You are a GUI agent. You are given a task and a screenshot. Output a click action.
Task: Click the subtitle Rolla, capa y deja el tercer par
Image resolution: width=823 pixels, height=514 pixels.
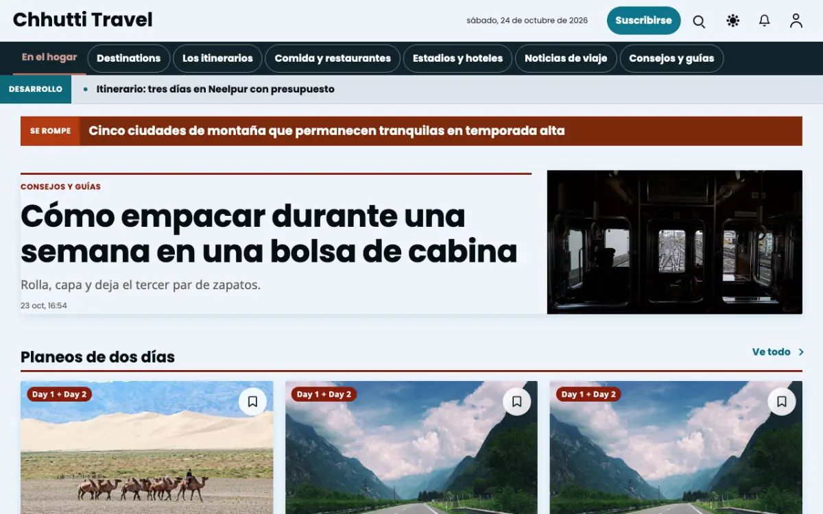point(141,285)
